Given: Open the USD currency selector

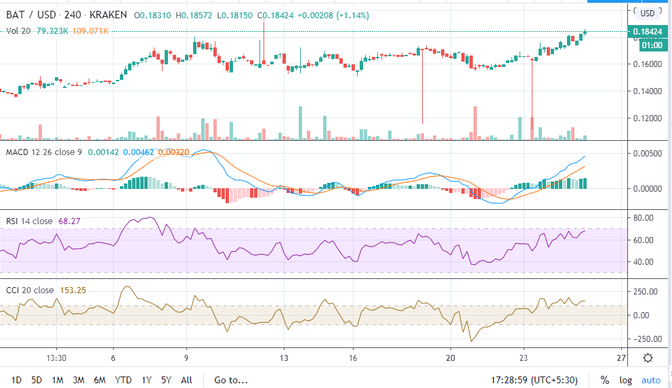Looking at the screenshot, I should click(647, 13).
